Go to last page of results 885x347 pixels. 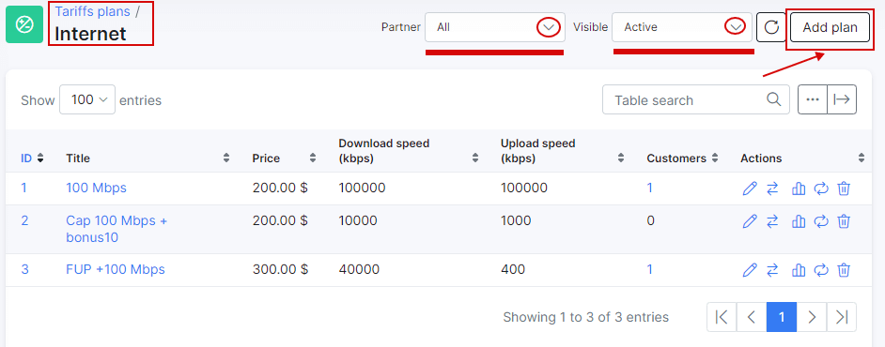(842, 317)
